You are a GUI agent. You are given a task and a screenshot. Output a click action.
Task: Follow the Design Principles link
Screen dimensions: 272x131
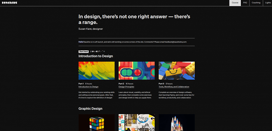(x=126, y=87)
